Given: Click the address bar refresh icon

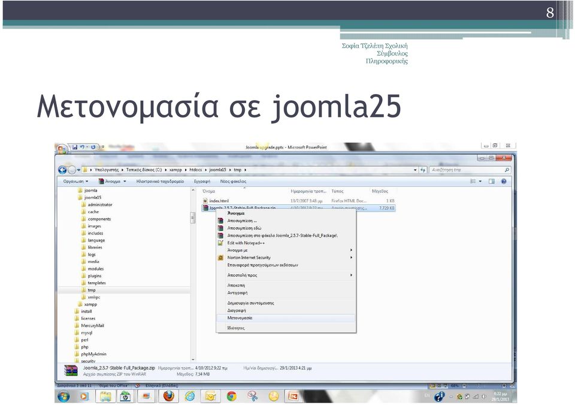Looking at the screenshot, I should pyautogui.click(x=423, y=170).
